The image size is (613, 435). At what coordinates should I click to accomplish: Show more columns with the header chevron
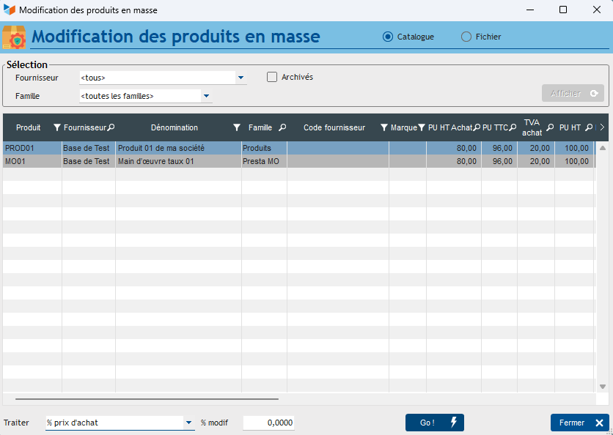[x=602, y=127]
